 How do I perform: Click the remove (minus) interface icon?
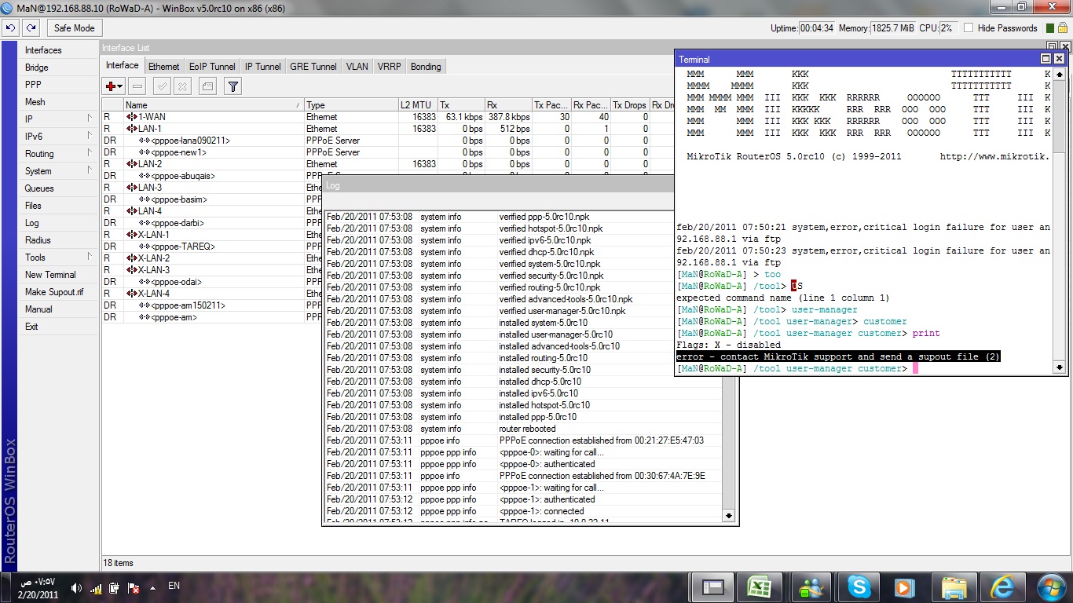pyautogui.click(x=137, y=86)
